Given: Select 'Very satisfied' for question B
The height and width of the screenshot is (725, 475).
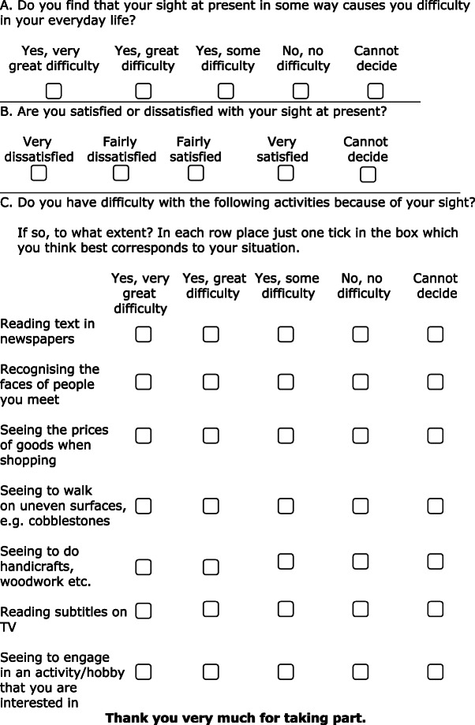Looking at the screenshot, I should click(286, 172).
